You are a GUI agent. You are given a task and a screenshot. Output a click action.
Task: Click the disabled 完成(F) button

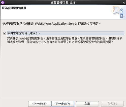click(112, 104)
